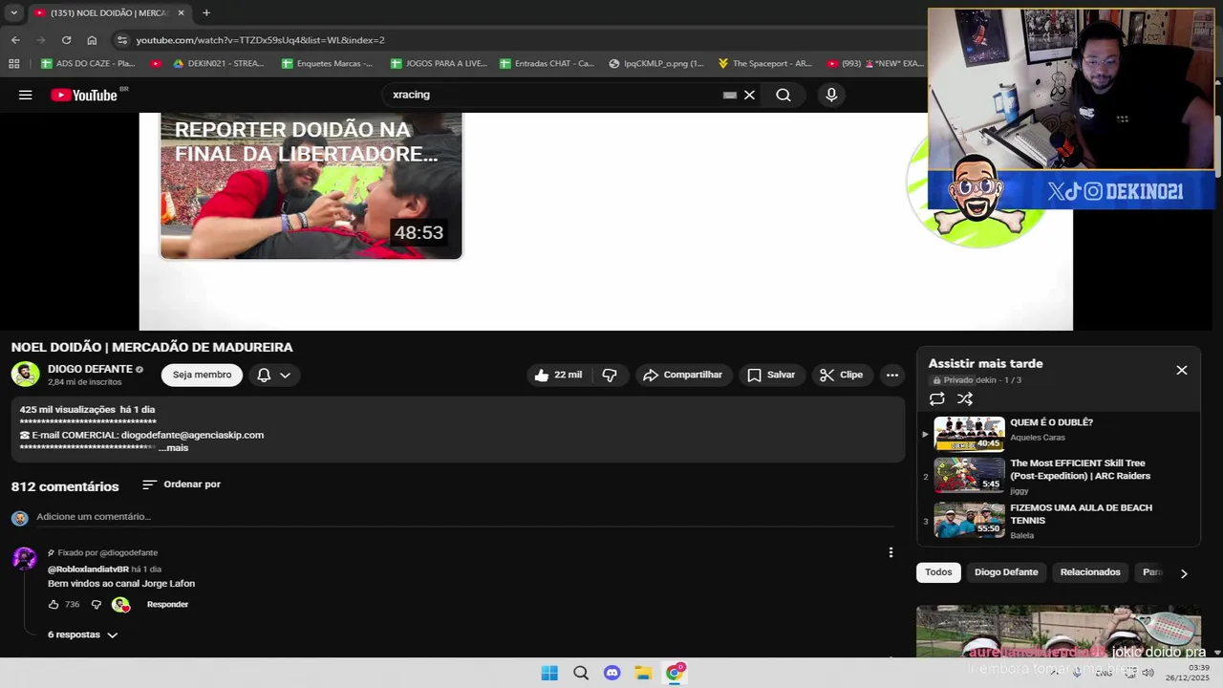This screenshot has width=1223, height=688.
Task: Start voice search with microphone
Action: [x=831, y=95]
